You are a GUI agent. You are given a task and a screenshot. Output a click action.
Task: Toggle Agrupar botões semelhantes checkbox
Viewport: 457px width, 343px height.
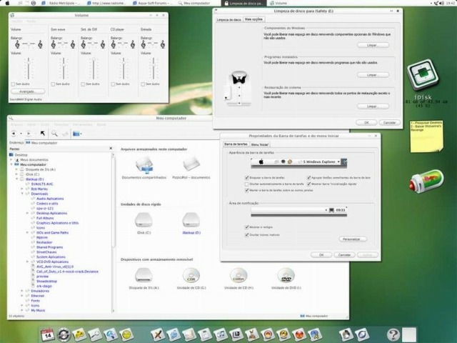(308, 177)
